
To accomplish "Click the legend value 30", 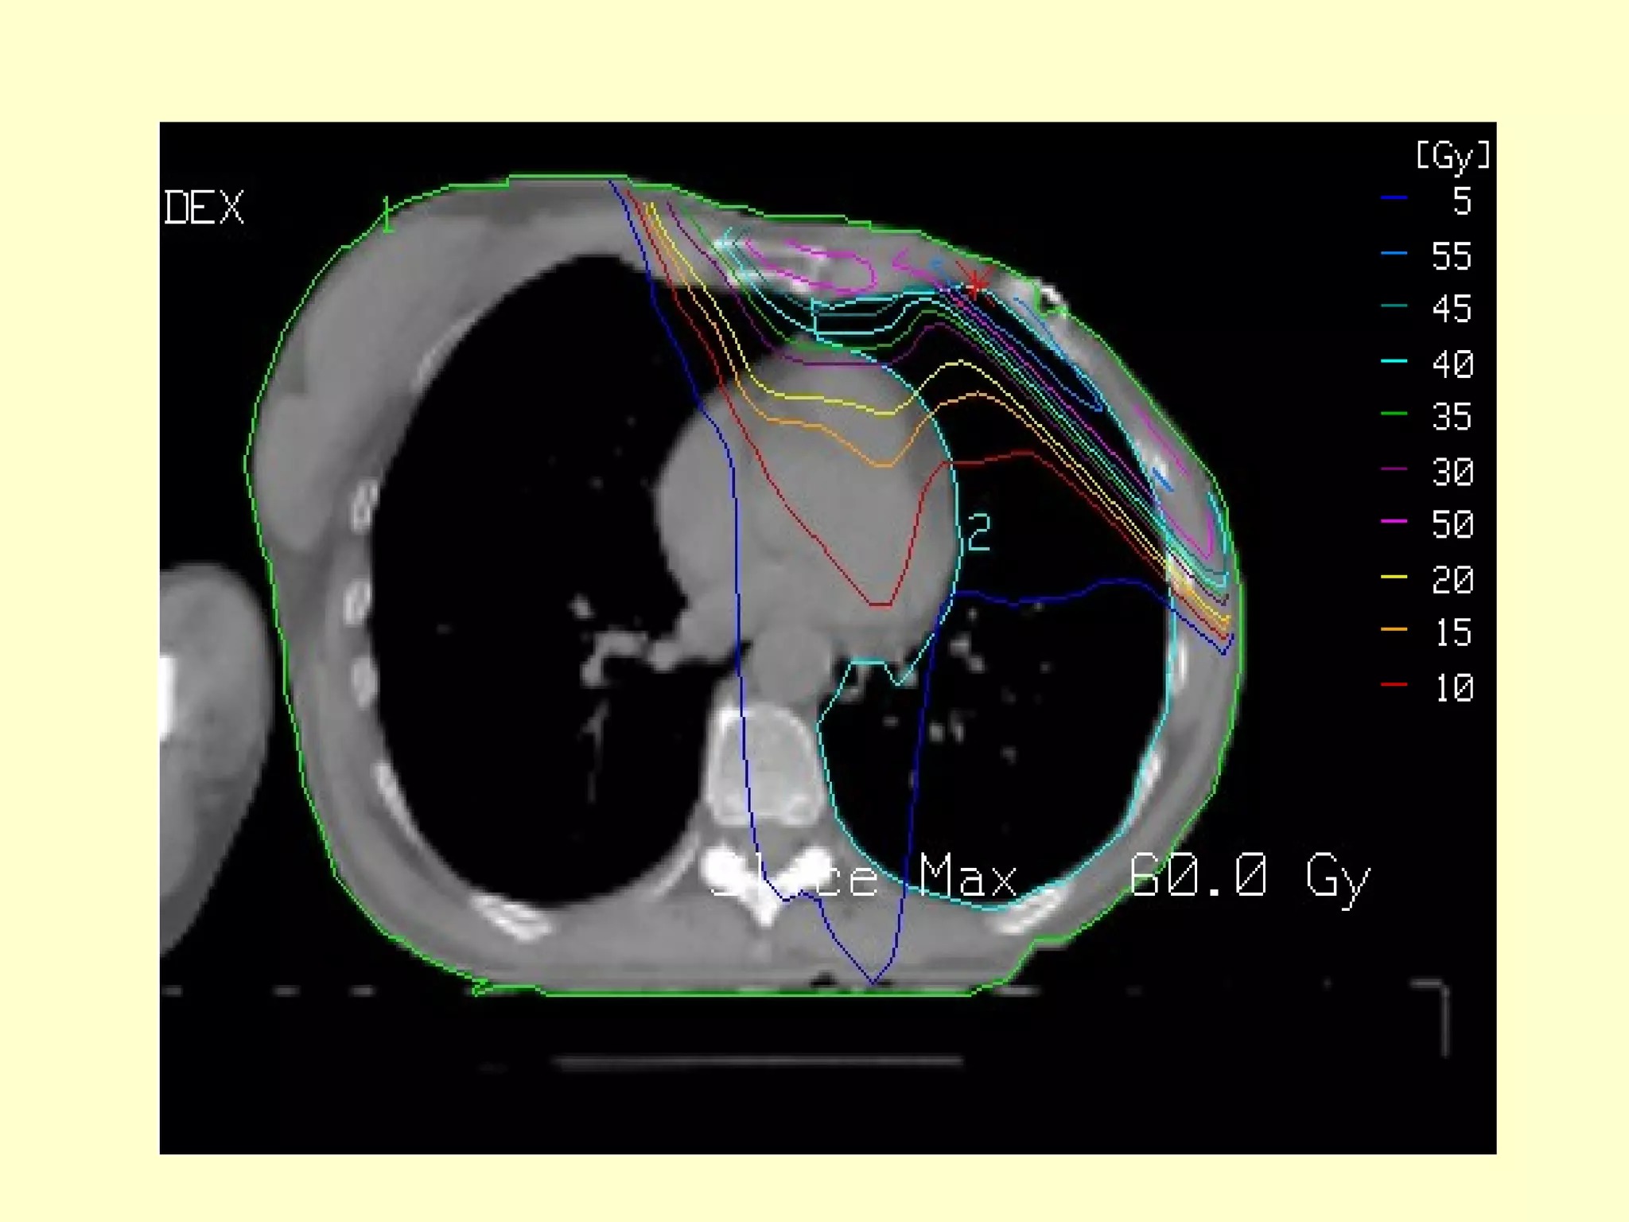I will [x=1452, y=472].
